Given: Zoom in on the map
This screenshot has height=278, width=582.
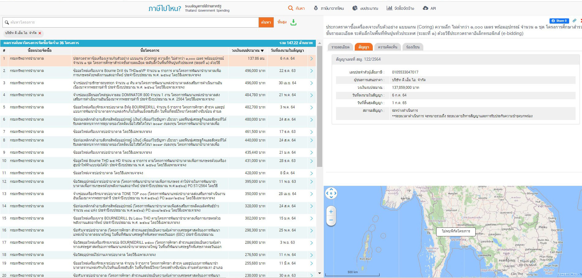Looking at the screenshot, I should 331,212.
